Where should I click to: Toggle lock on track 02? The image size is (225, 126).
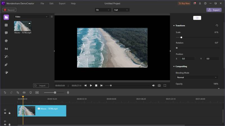coord(10,113)
